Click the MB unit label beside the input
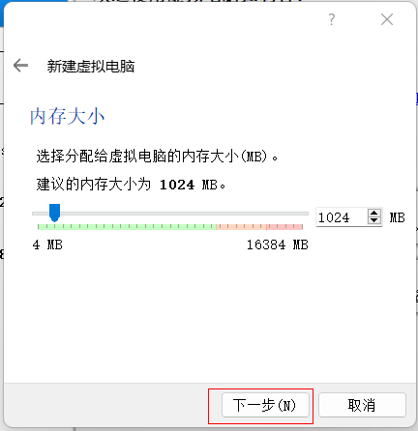 397,217
